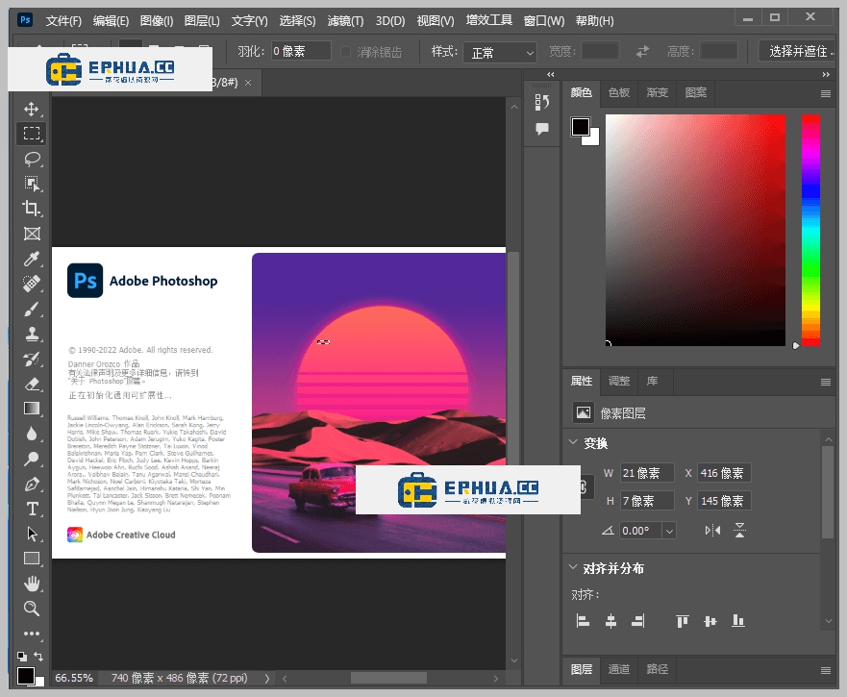Image resolution: width=847 pixels, height=697 pixels.
Task: Select the Blur tool
Action: [32, 434]
